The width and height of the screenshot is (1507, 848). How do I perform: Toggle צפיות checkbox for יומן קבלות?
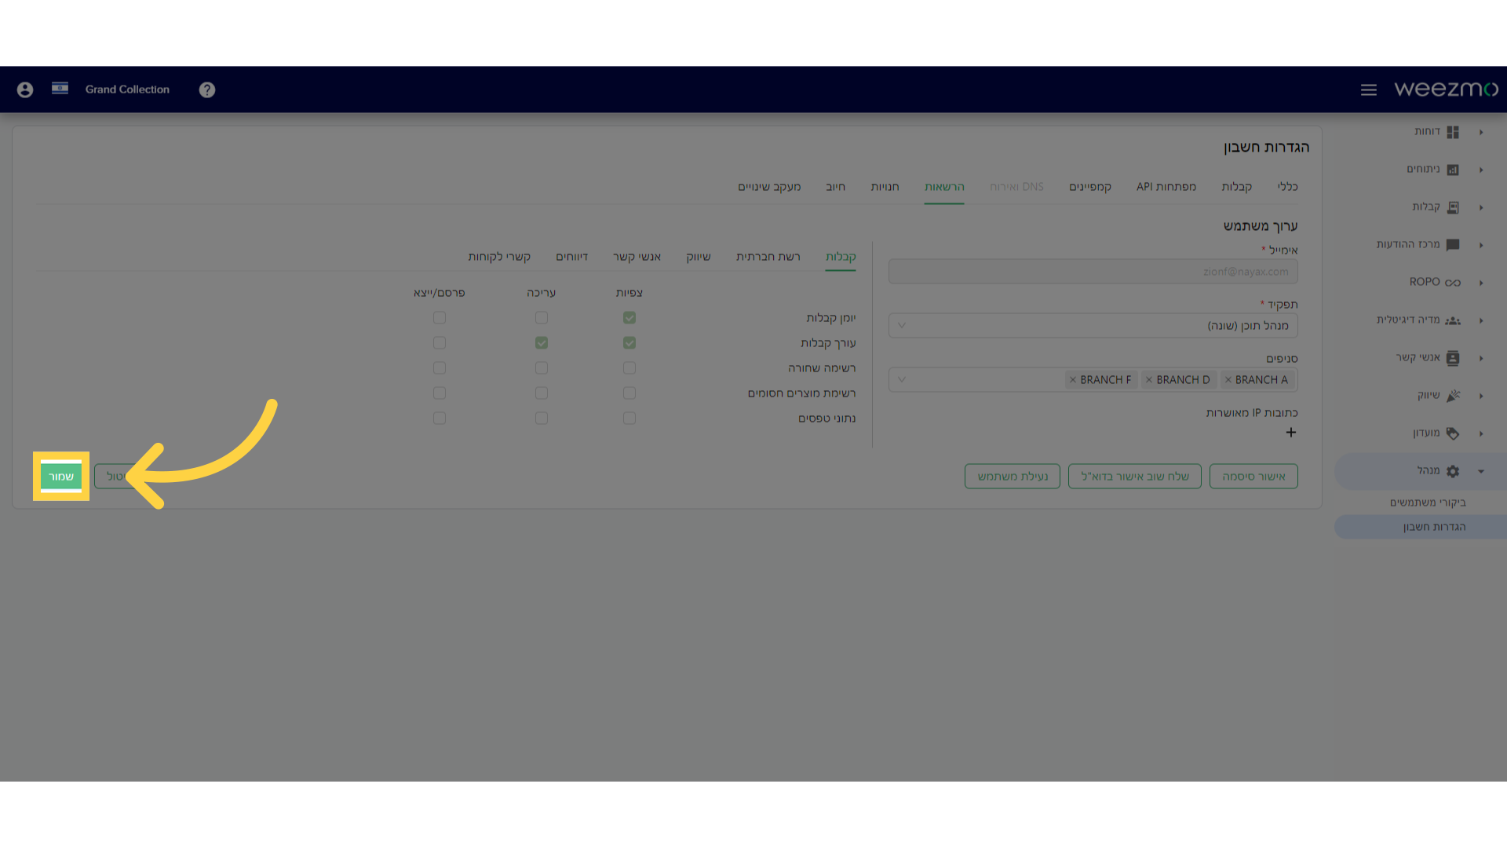click(x=629, y=318)
